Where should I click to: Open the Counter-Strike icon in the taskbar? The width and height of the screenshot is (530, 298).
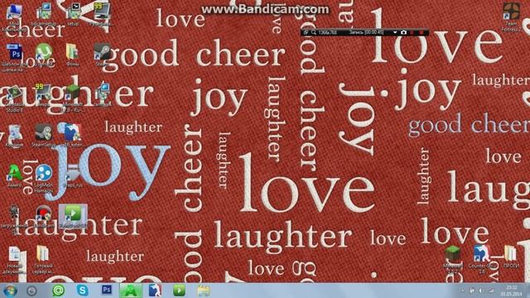(x=155, y=291)
